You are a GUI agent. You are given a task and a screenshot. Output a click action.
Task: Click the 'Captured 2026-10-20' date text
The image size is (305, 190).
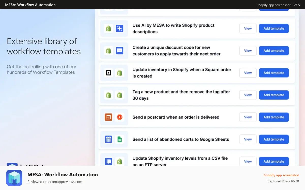click(283, 181)
